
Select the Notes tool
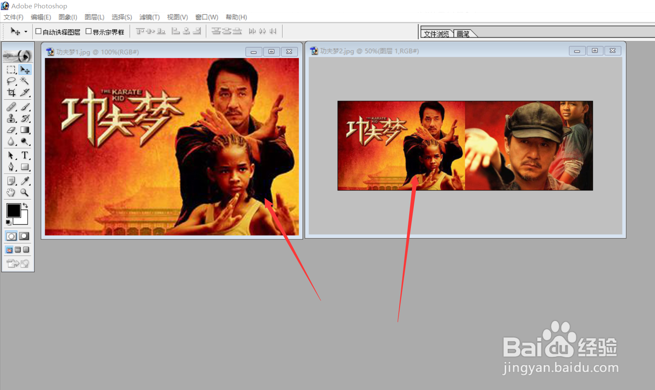(x=11, y=181)
